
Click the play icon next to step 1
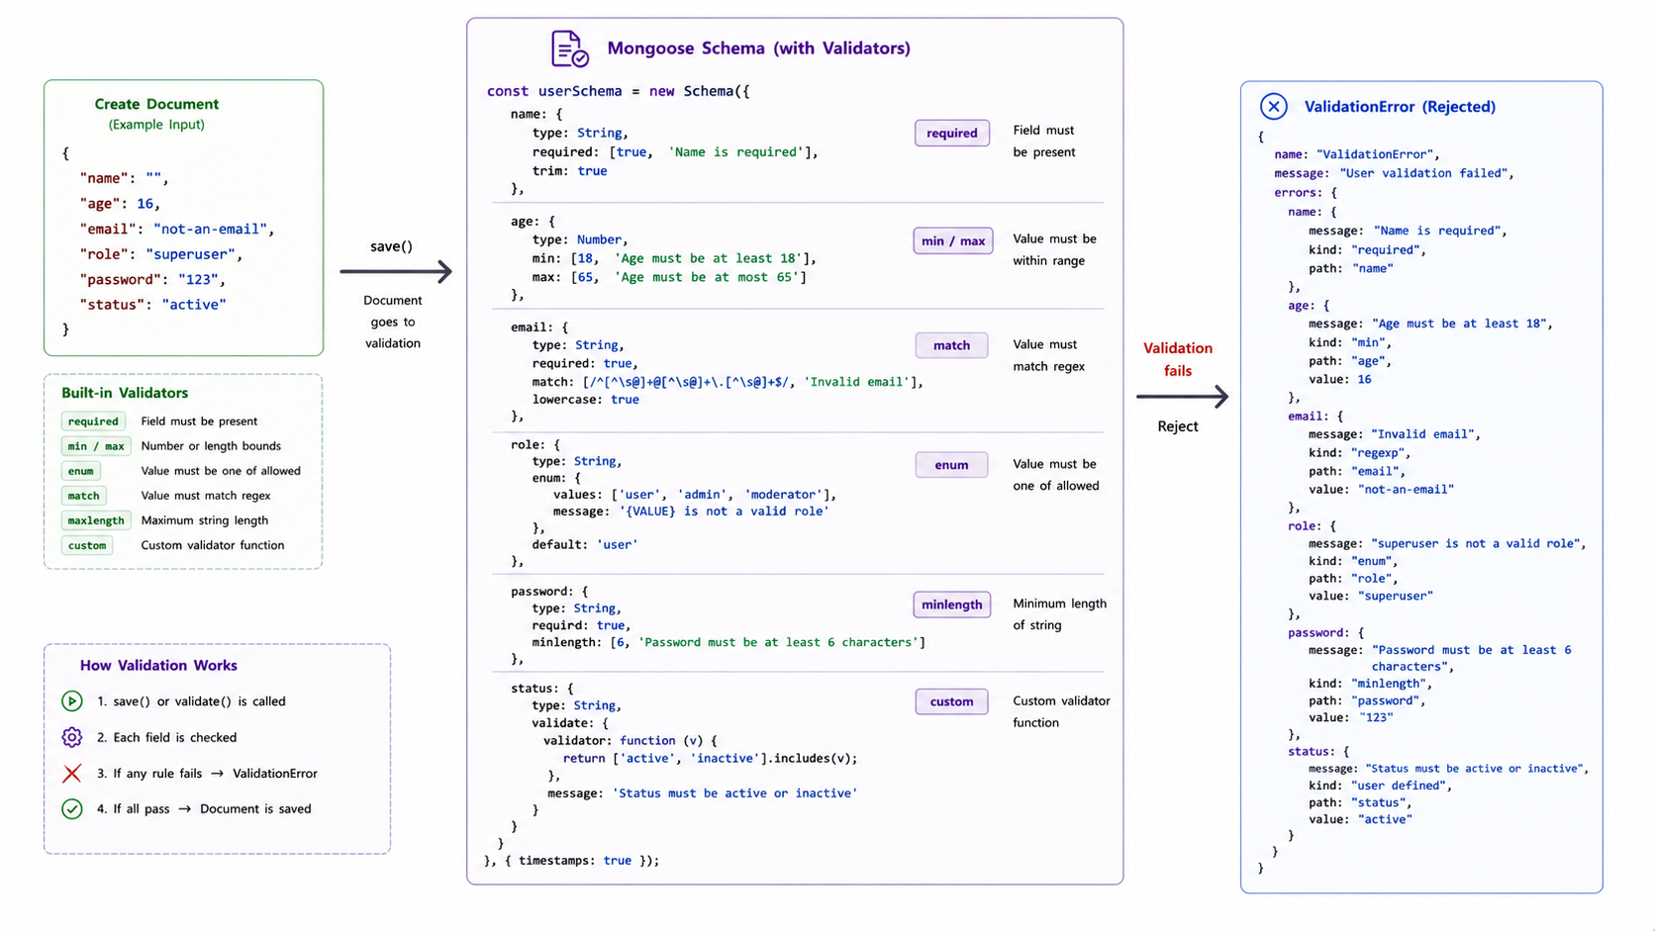coord(72,701)
